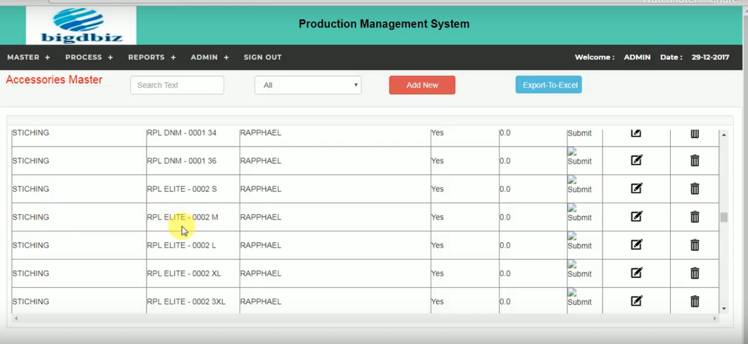Click 0.0 in the RPL ELITE - 0002 L row
The height and width of the screenshot is (344, 748).
(505, 245)
